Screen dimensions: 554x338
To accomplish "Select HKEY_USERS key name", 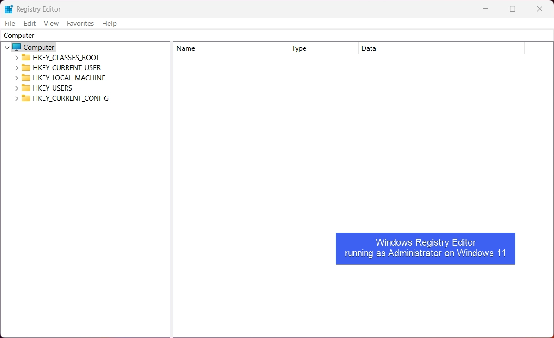I will click(53, 88).
